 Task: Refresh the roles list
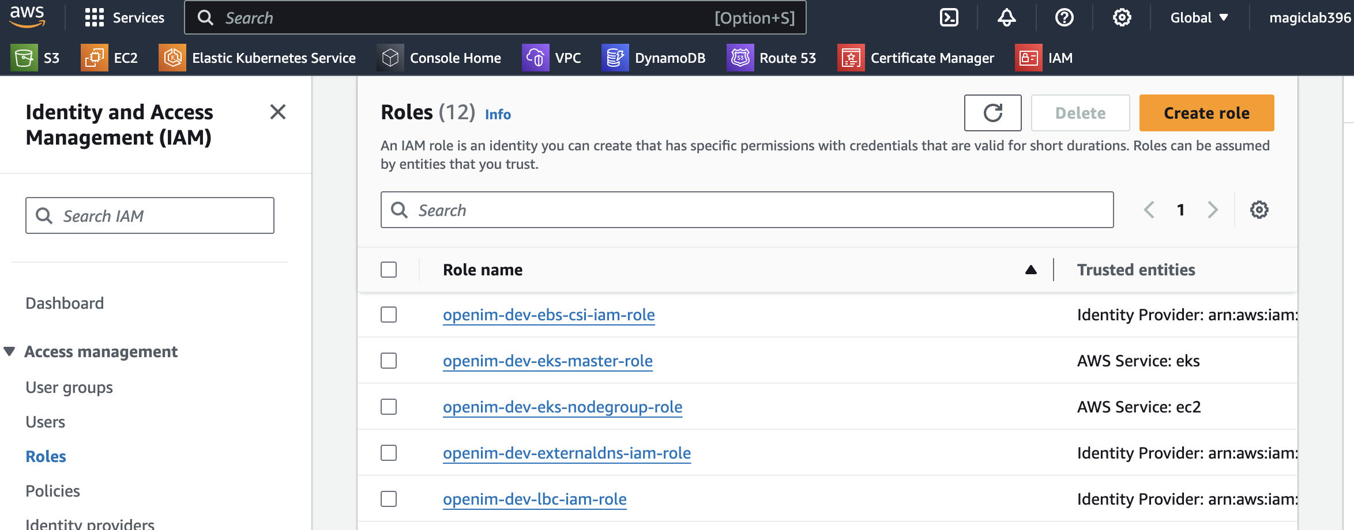pos(992,113)
